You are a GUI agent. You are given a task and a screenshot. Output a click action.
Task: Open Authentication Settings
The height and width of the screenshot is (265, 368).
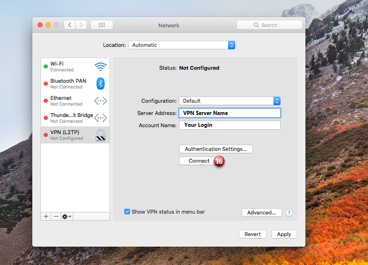click(x=215, y=149)
